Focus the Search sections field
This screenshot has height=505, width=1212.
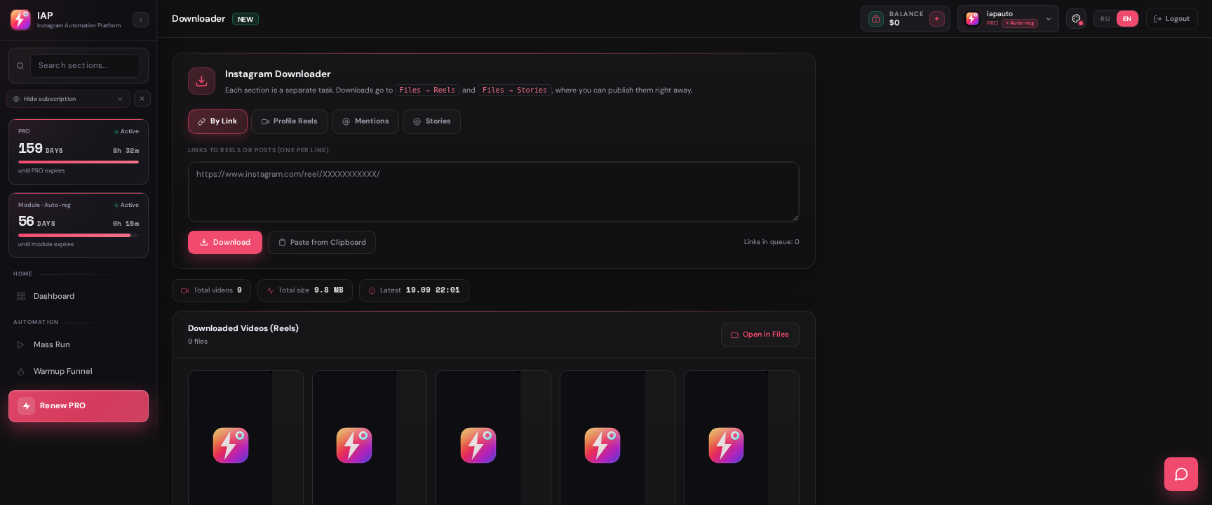[85, 66]
